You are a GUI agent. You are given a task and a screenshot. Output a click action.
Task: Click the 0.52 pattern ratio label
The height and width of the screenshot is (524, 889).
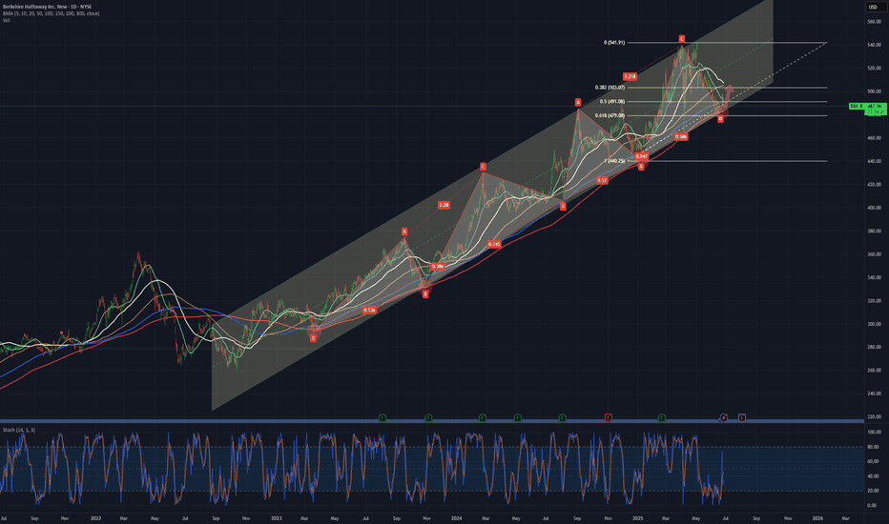602,180
